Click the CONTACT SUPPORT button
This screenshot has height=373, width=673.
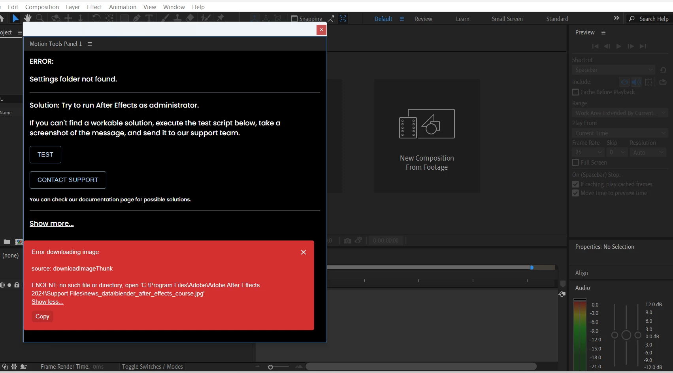click(68, 180)
